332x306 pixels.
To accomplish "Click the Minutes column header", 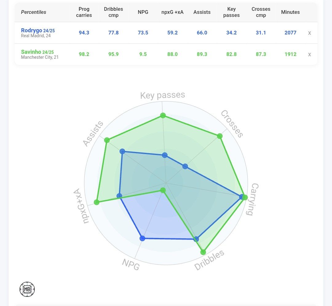I will (290, 12).
